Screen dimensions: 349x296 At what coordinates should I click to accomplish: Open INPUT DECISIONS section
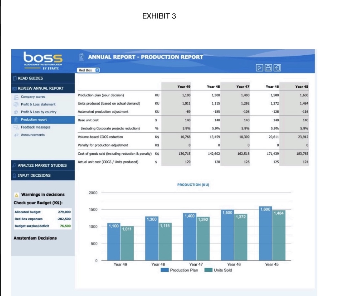pyautogui.click(x=43, y=175)
